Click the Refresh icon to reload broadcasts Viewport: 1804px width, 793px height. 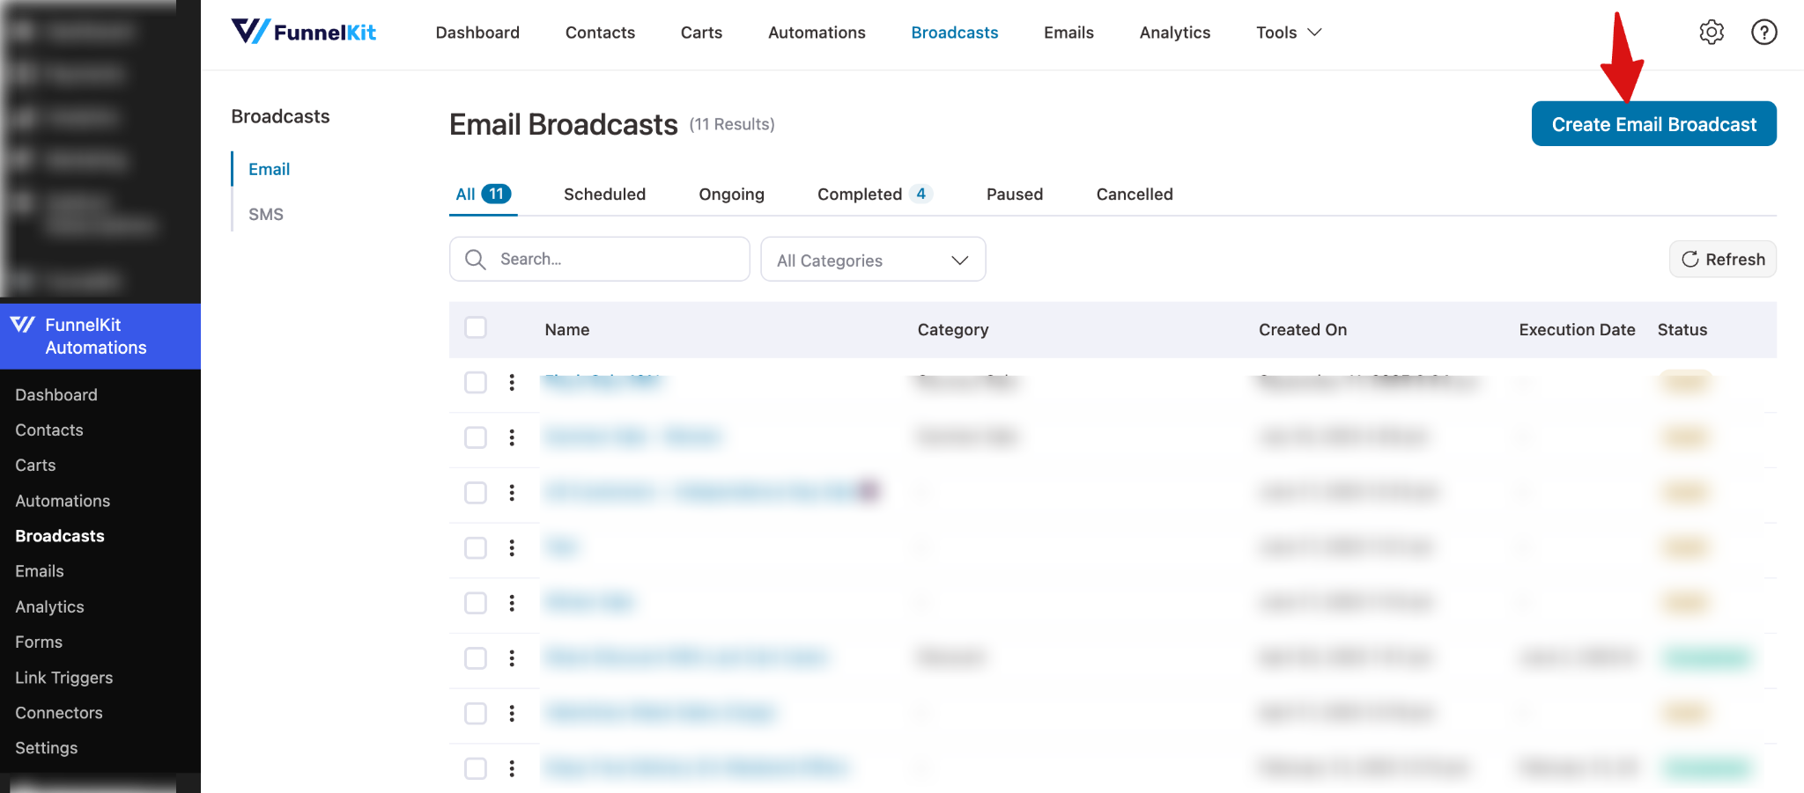1691,259
